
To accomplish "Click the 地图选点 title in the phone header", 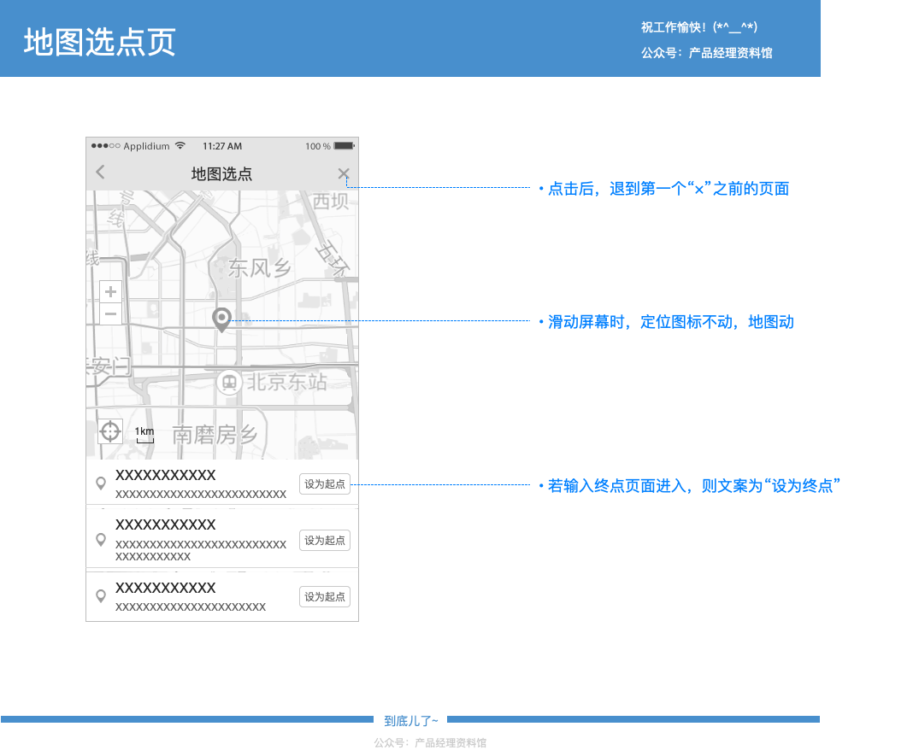I will point(221,173).
